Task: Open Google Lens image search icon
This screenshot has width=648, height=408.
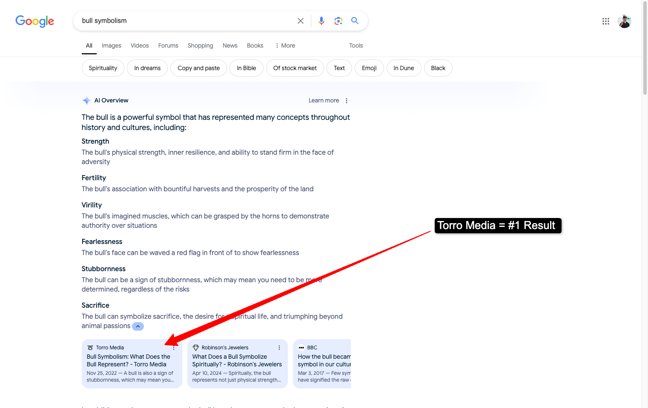Action: pos(338,21)
